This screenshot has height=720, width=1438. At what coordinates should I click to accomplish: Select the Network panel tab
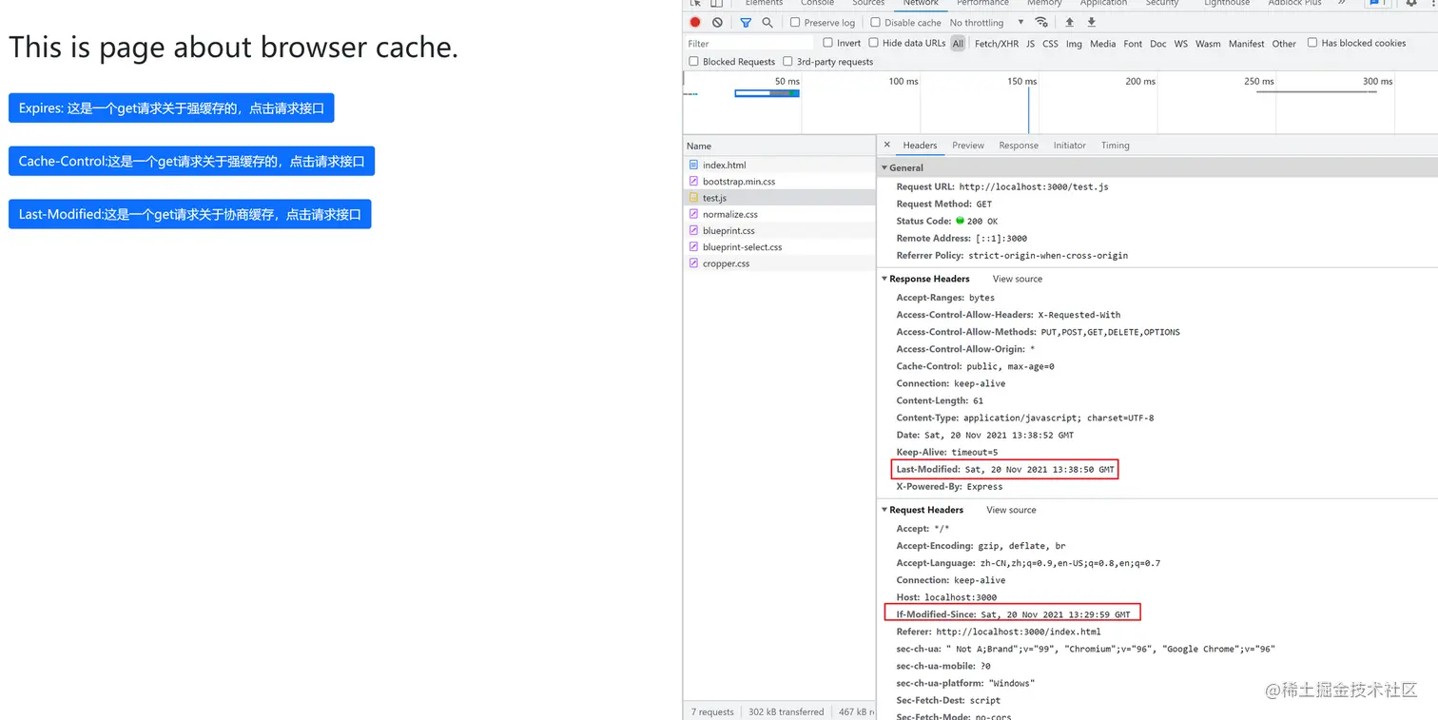[921, 4]
